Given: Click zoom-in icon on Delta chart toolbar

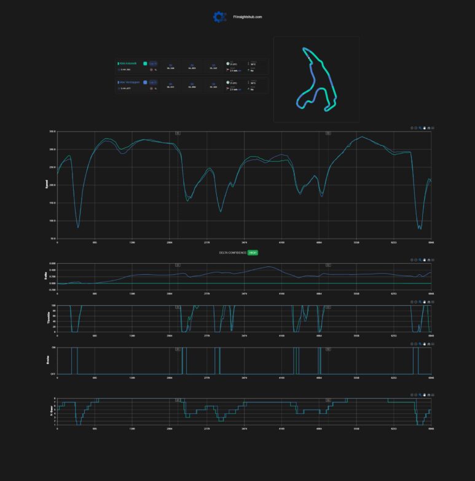Looking at the screenshot, I should point(412,260).
